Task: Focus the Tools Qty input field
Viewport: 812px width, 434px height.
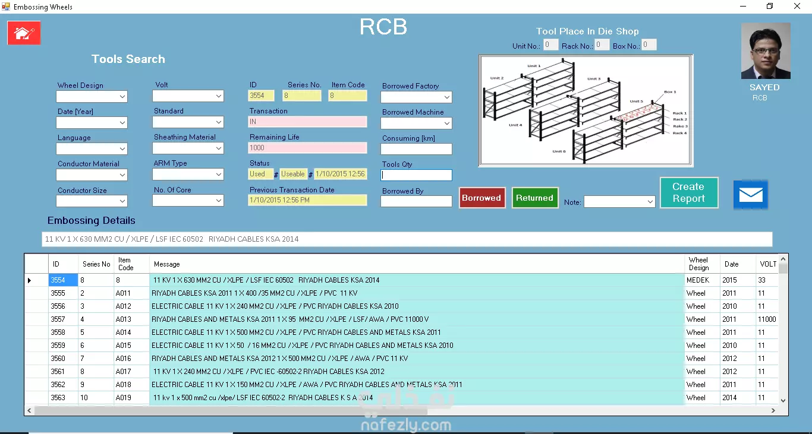Action: [416, 175]
